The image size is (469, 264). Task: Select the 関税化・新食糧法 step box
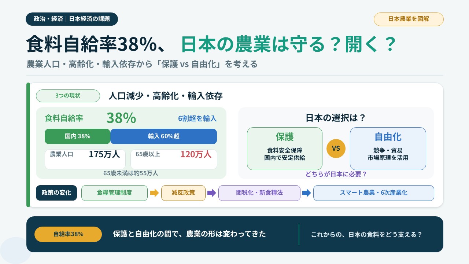[x=259, y=193]
